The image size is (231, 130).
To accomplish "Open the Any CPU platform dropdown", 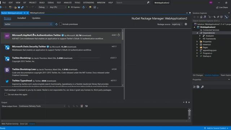I will (x=58, y=7).
